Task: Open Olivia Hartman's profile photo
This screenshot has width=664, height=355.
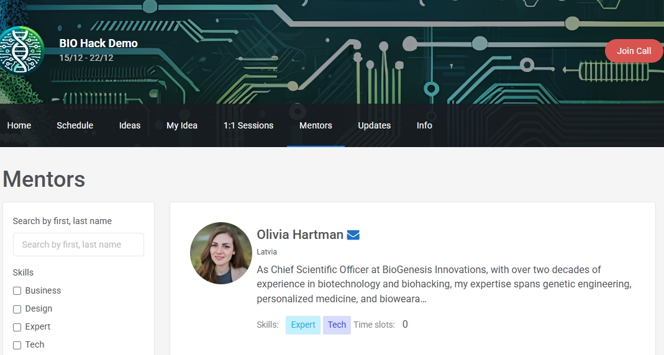Action: click(x=221, y=253)
